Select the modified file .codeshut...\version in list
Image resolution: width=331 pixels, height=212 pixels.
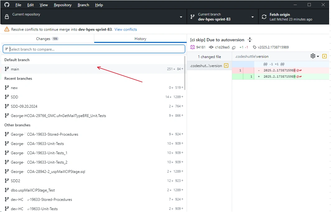point(209,66)
